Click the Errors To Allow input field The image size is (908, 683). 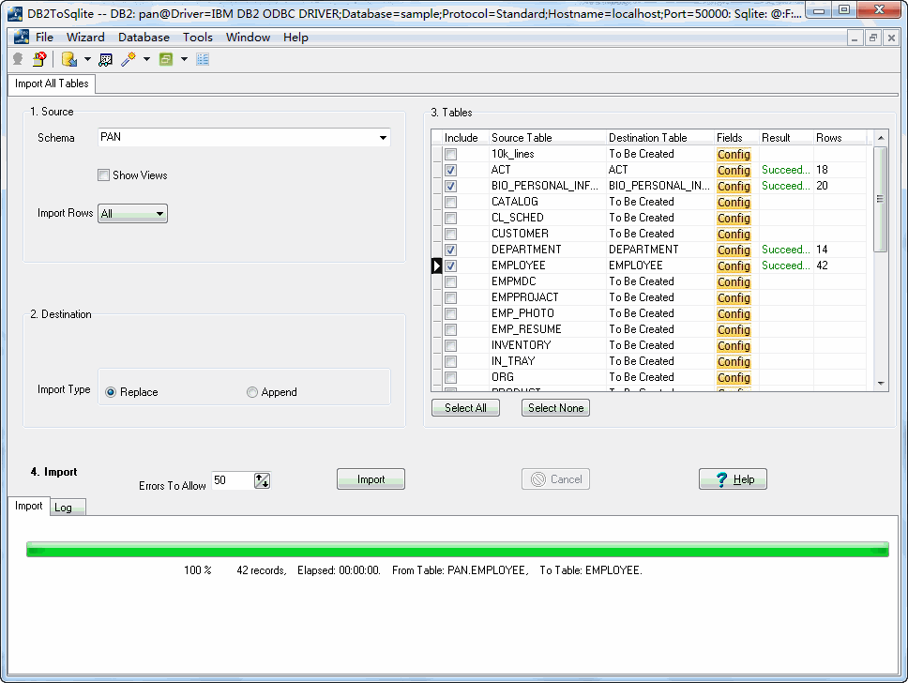point(233,480)
